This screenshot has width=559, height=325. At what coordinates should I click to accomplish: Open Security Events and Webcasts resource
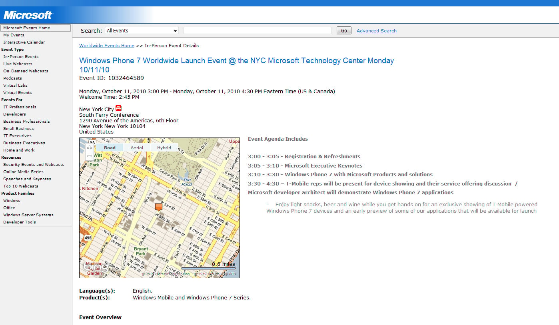click(34, 165)
